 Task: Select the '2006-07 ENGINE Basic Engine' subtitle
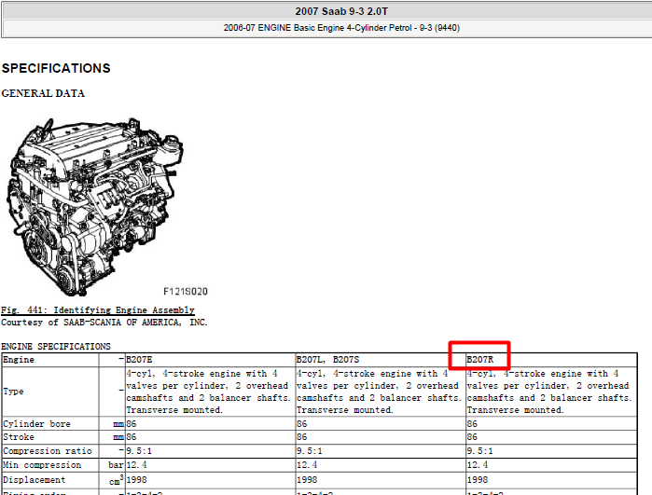click(x=341, y=28)
